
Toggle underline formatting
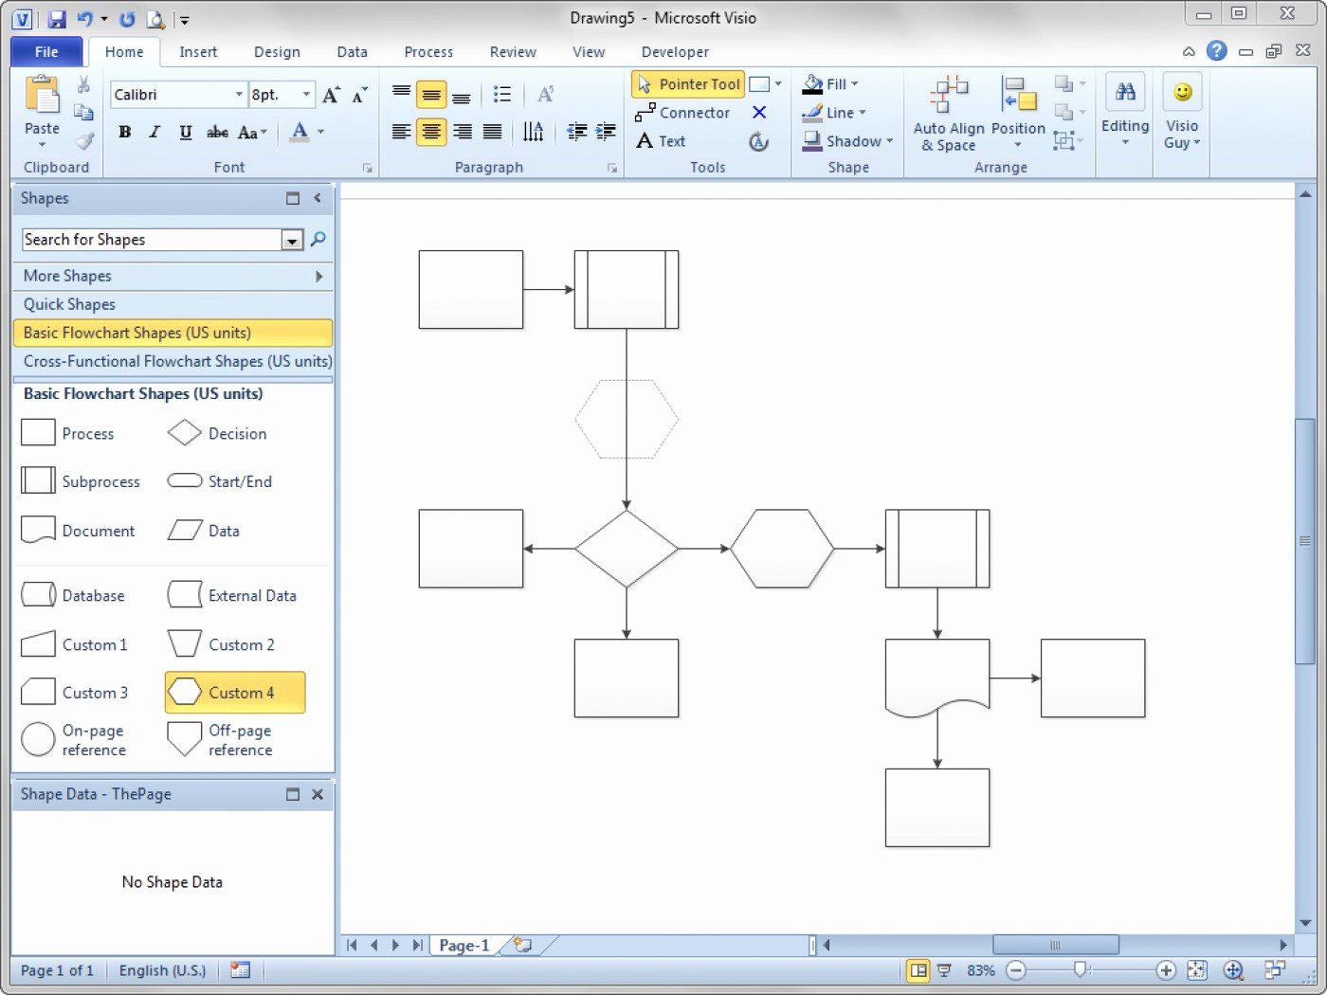pos(186,132)
